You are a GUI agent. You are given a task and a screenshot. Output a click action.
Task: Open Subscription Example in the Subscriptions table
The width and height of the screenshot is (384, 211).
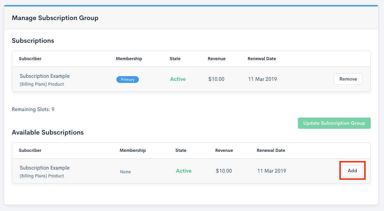45,76
